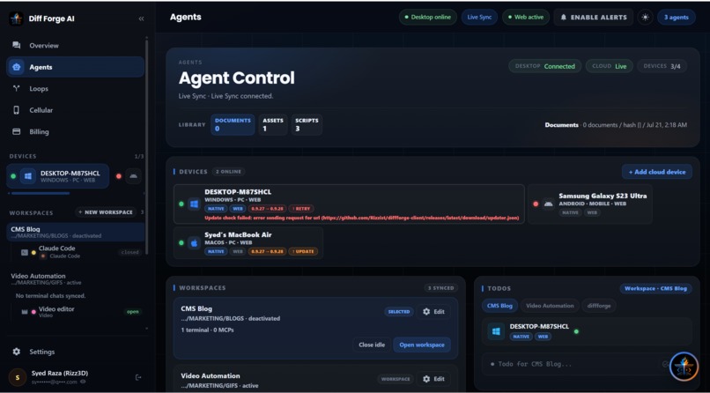
Task: Select the Assets library tab
Action: pos(273,124)
